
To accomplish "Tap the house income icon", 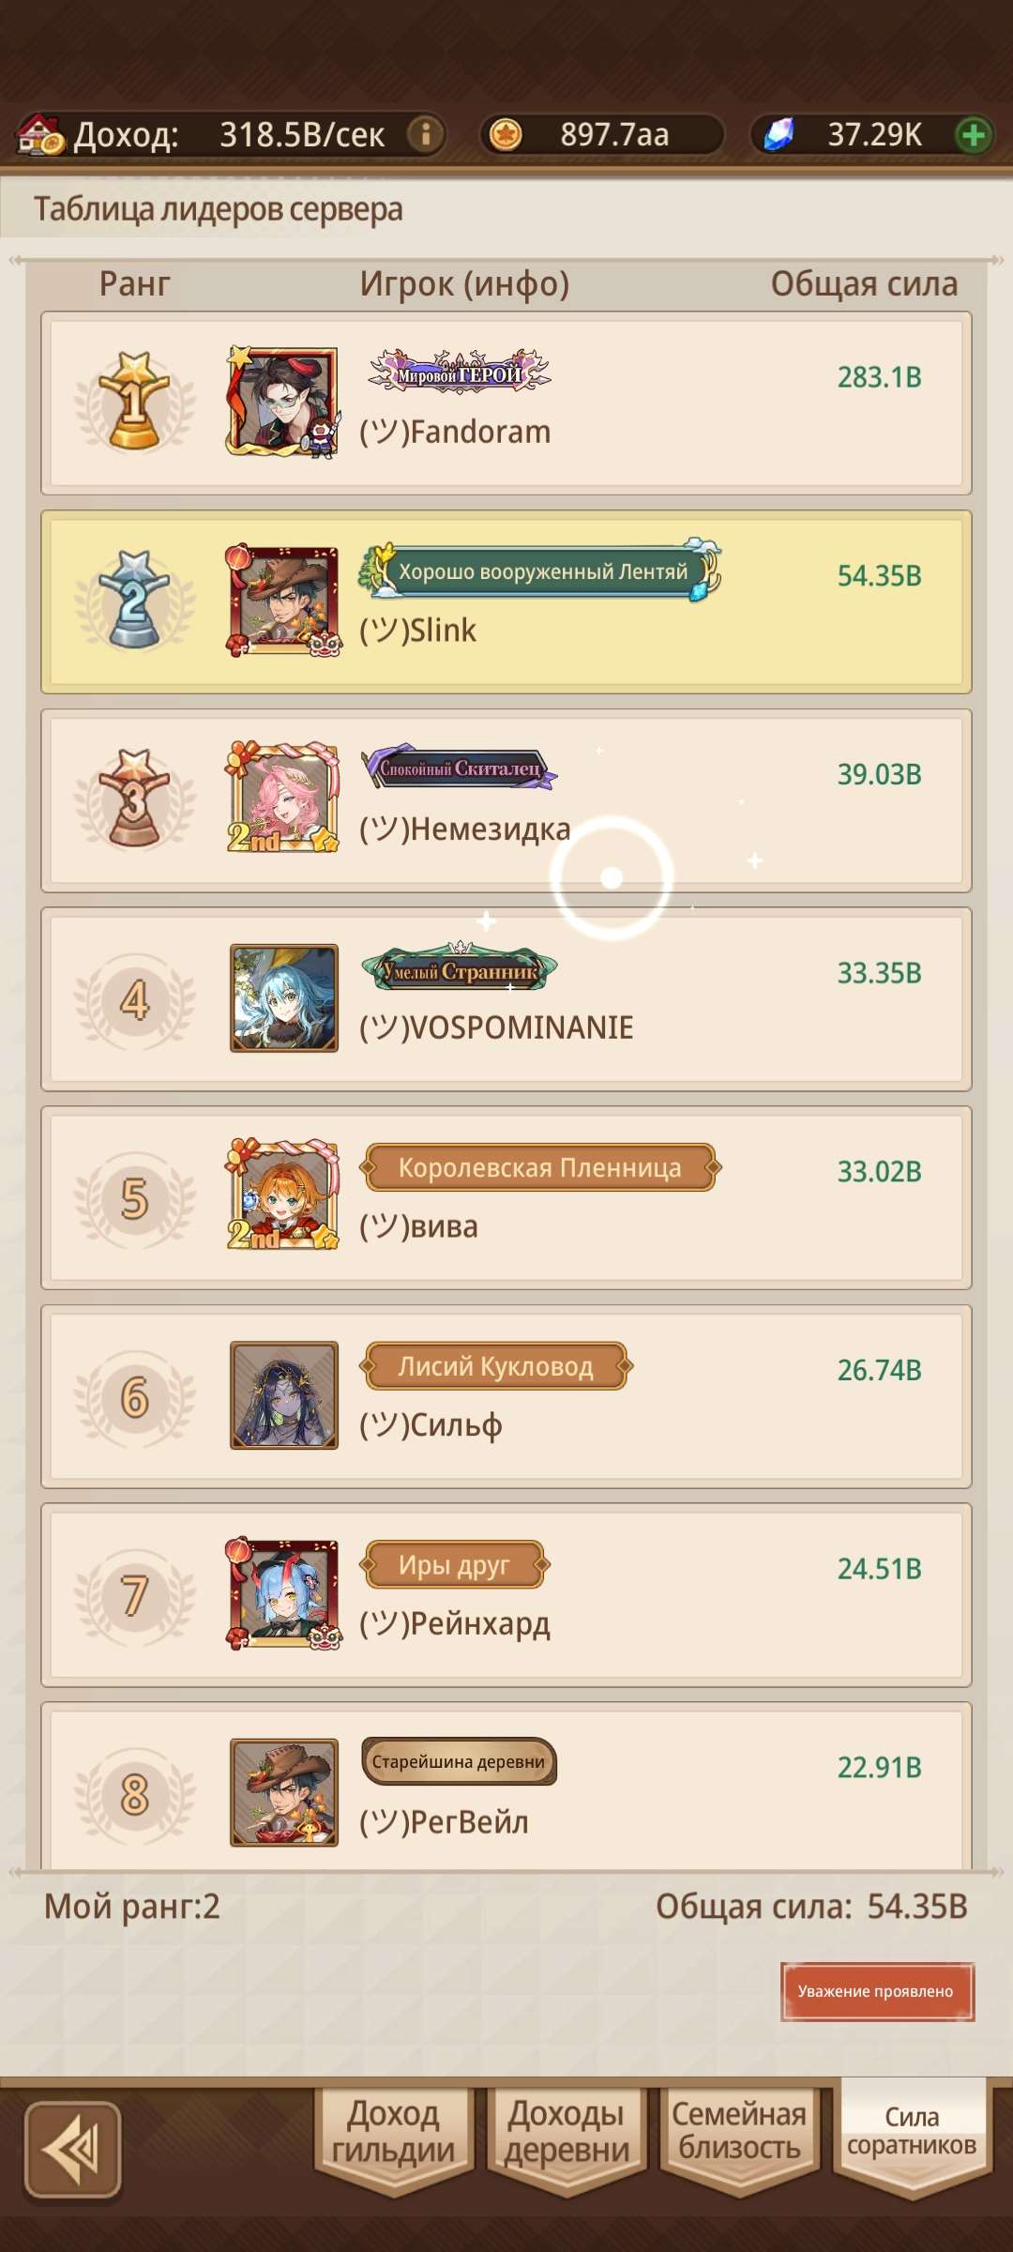I will coord(40,134).
